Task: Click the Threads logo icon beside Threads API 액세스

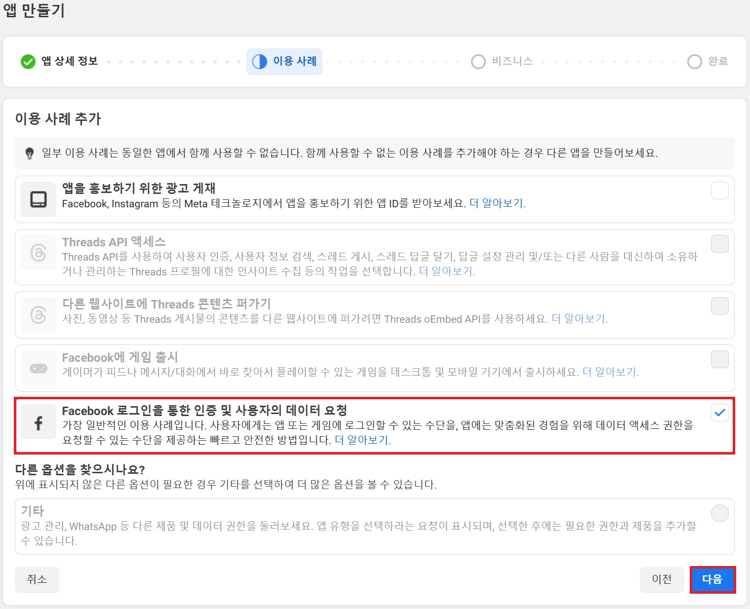Action: (x=39, y=253)
